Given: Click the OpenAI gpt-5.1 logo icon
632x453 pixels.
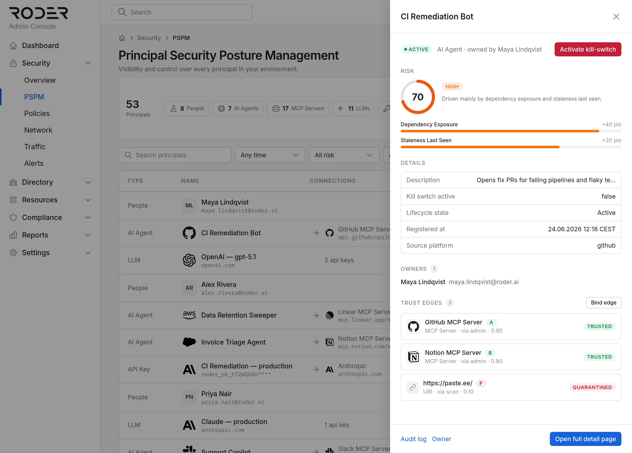Looking at the screenshot, I should click(x=189, y=260).
